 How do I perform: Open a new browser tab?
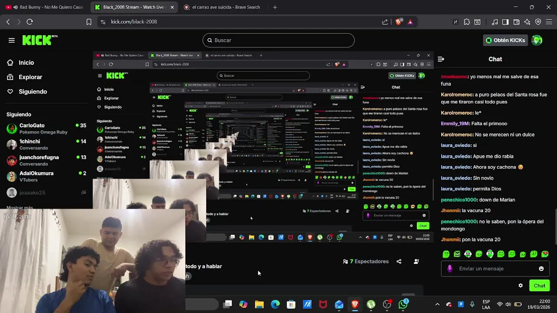275,7
